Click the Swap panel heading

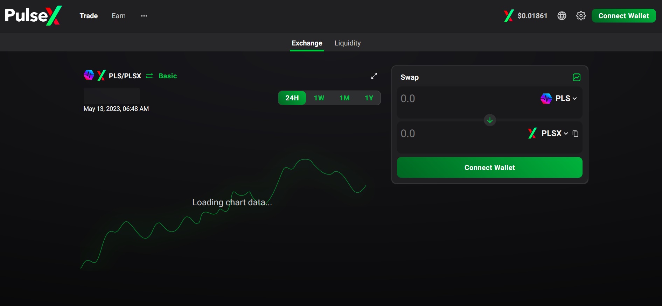[410, 77]
